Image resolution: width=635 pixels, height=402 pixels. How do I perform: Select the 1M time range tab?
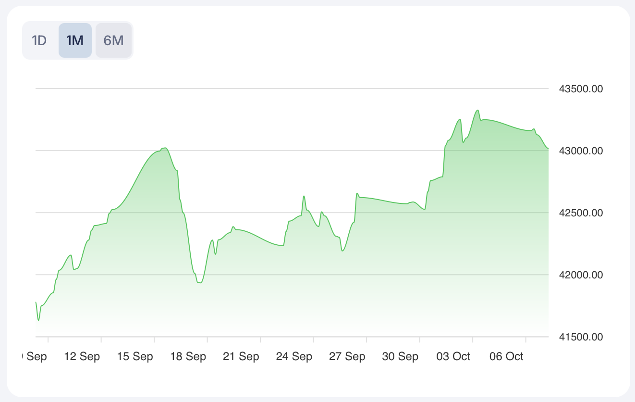[75, 40]
